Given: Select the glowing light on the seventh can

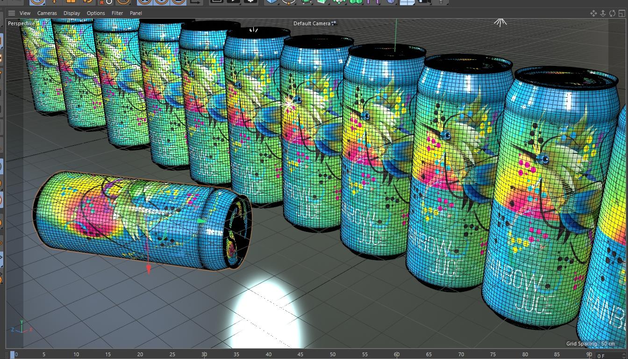Looking at the screenshot, I should 289,106.
